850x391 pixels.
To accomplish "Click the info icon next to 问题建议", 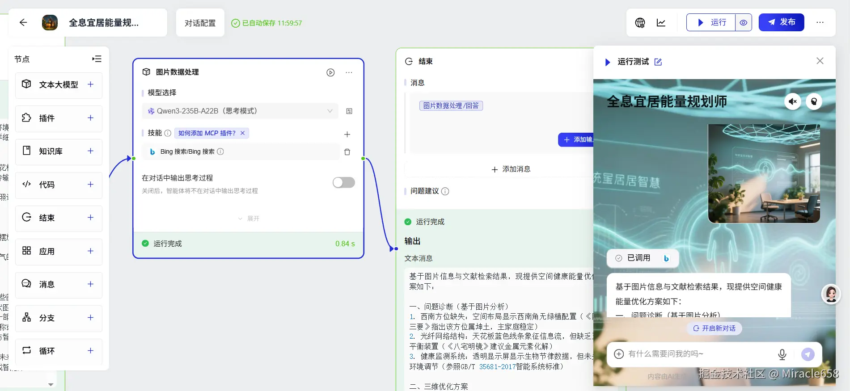I will [x=445, y=191].
